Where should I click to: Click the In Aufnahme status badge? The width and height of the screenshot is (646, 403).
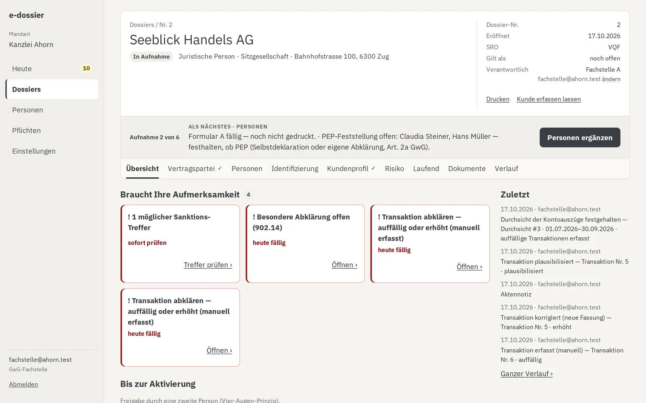(151, 56)
